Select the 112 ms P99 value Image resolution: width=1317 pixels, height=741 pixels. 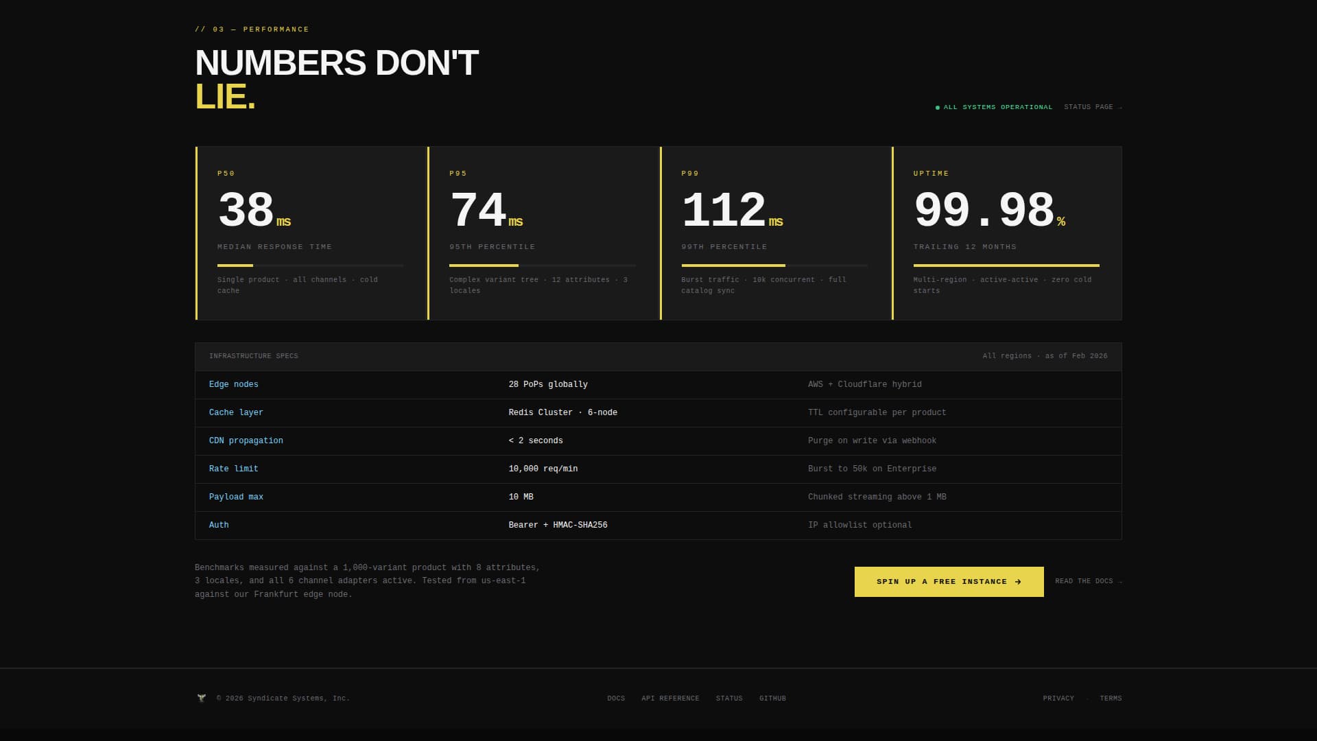pos(732,210)
